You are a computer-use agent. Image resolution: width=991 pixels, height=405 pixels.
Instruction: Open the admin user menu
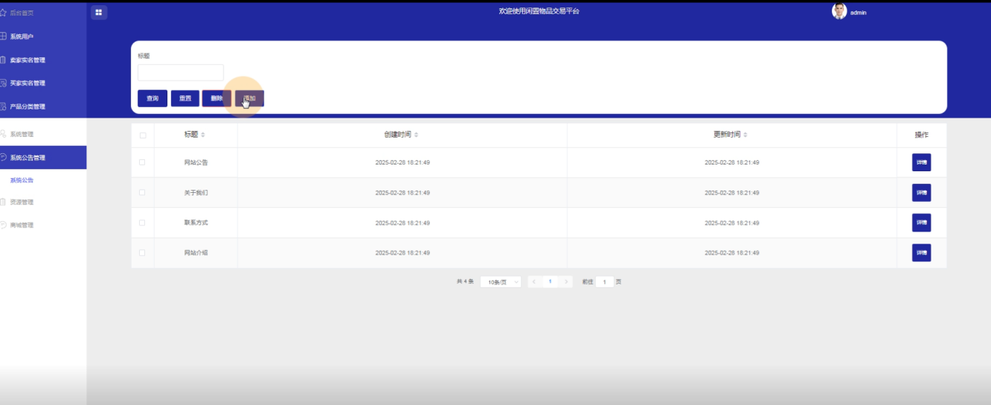[858, 13]
